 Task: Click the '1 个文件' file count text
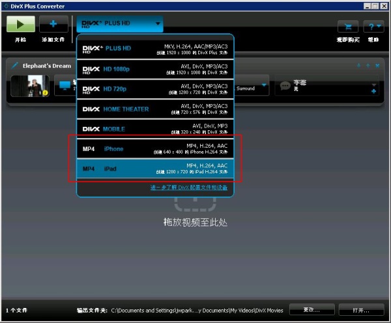pos(16,310)
